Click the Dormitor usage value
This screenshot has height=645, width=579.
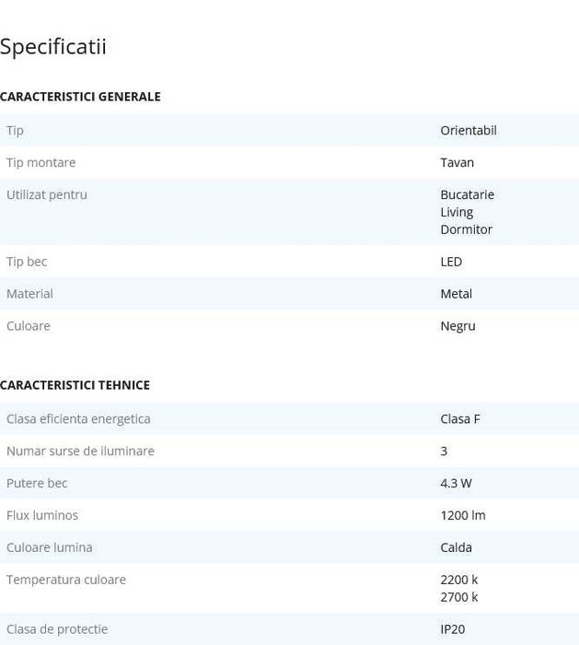(x=466, y=229)
